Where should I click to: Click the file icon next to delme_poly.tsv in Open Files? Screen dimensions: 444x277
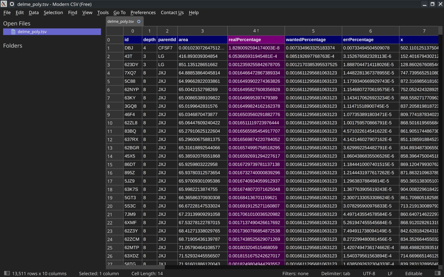click(x=13, y=32)
